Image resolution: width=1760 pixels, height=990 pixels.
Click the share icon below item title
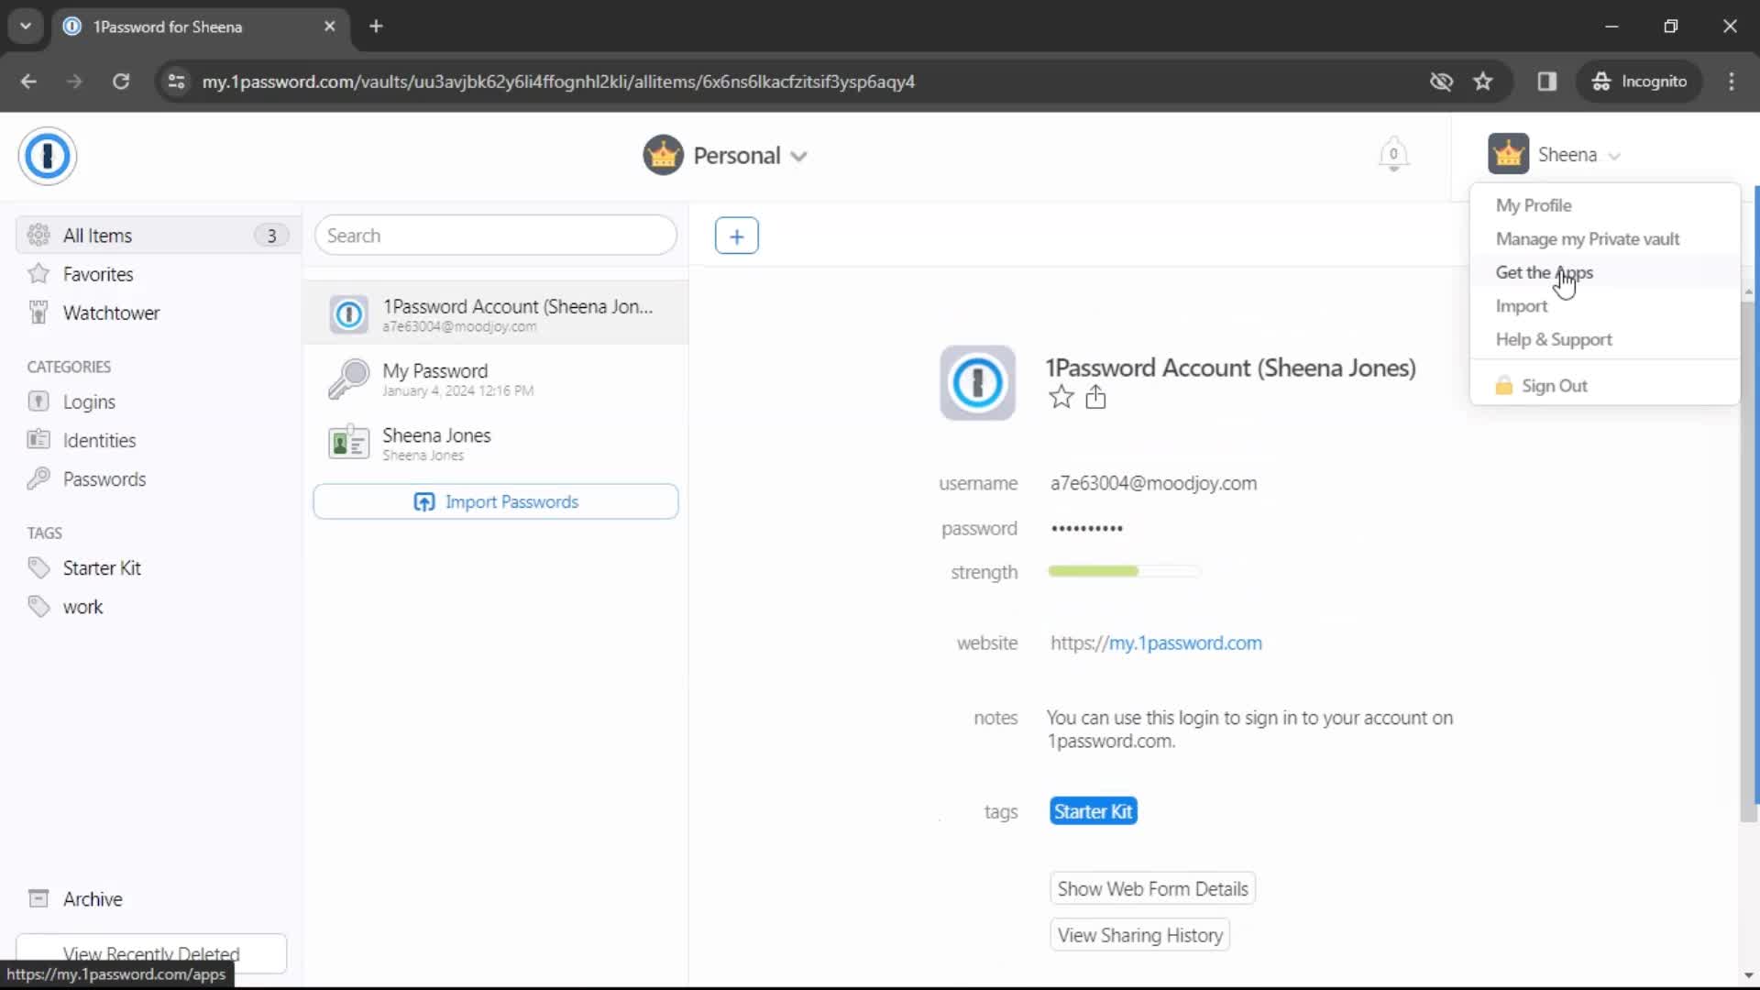(x=1095, y=397)
